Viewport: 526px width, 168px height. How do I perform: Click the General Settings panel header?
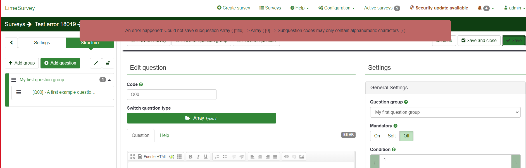(x=445, y=88)
